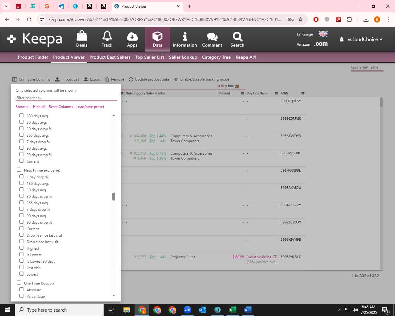The height and width of the screenshot is (316, 395).
Task: Check the New, Prime exclusive group checkbox
Action: point(19,170)
